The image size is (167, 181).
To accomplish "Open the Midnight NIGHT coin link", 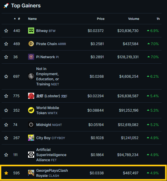I will pos(49,125).
